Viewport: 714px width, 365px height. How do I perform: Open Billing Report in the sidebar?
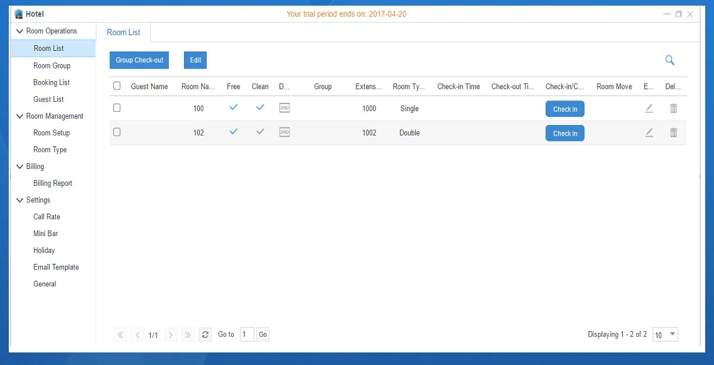coord(53,183)
